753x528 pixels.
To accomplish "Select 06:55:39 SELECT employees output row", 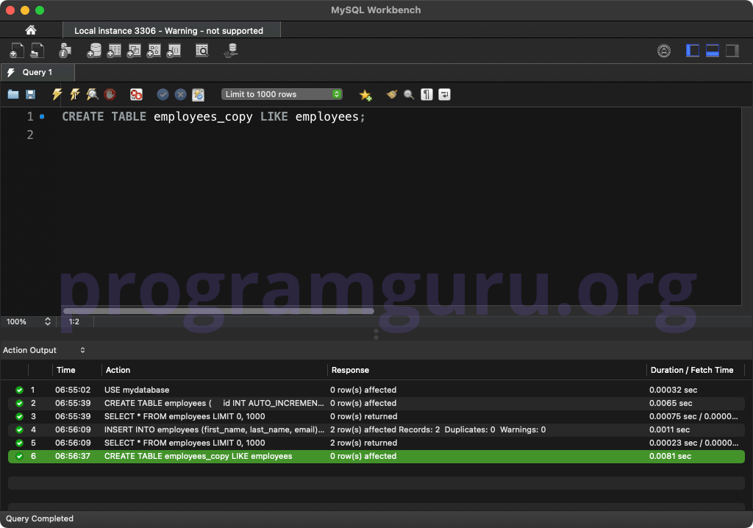I will click(x=376, y=416).
